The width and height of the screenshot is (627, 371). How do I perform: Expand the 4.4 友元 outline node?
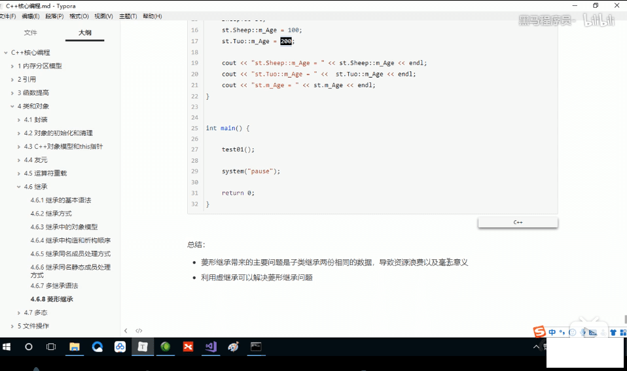click(x=18, y=160)
